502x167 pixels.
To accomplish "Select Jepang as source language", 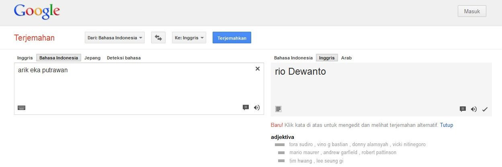I will 92,58.
